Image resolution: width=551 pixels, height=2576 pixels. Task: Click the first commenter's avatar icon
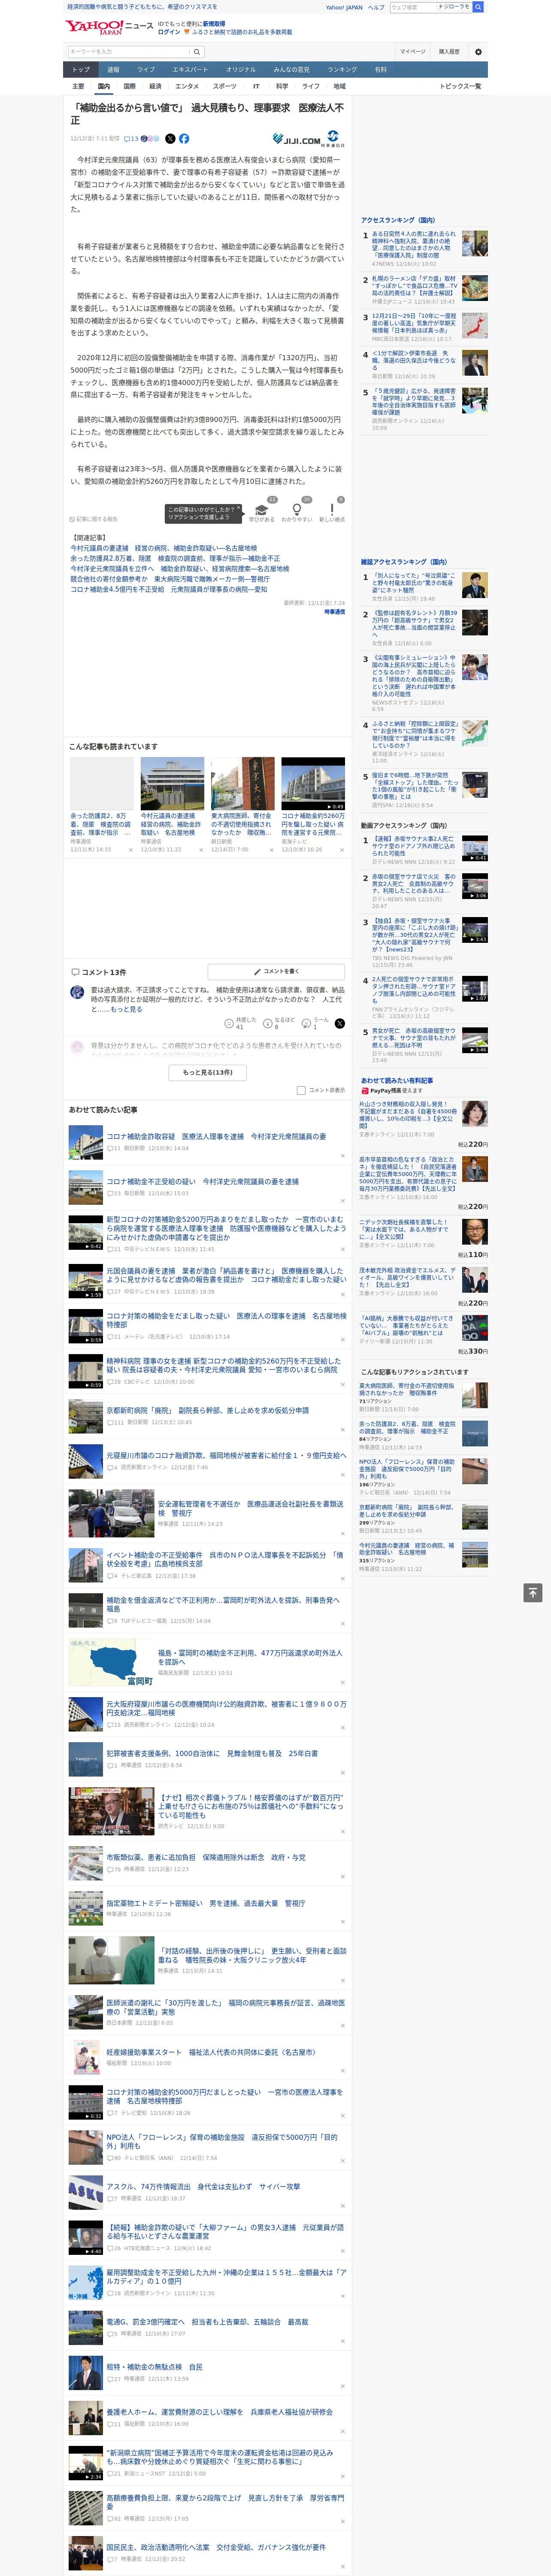tap(77, 992)
